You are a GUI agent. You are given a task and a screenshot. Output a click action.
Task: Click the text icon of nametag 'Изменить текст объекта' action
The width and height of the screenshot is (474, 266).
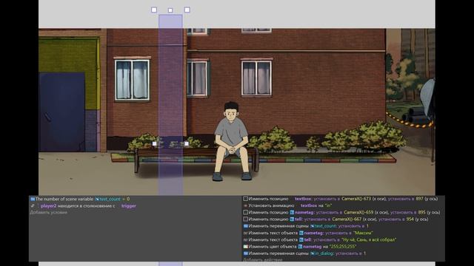pos(245,233)
